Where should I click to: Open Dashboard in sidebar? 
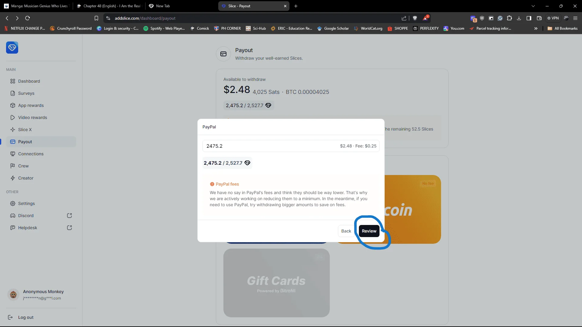pyautogui.click(x=41, y=81)
